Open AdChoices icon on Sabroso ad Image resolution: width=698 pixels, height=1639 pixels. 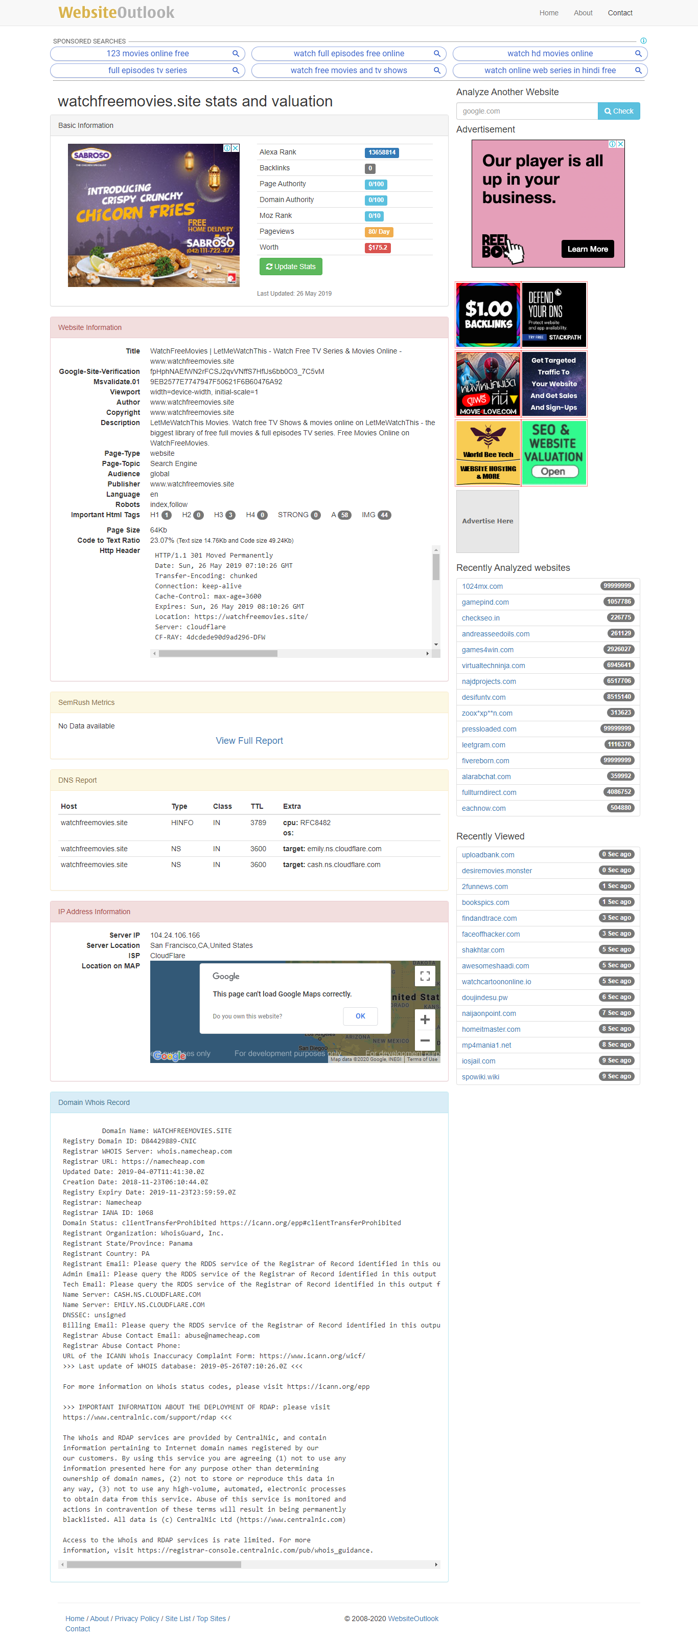pos(227,148)
